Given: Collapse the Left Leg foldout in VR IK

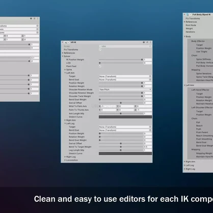Looking at the screenshot, I should 65,123.
